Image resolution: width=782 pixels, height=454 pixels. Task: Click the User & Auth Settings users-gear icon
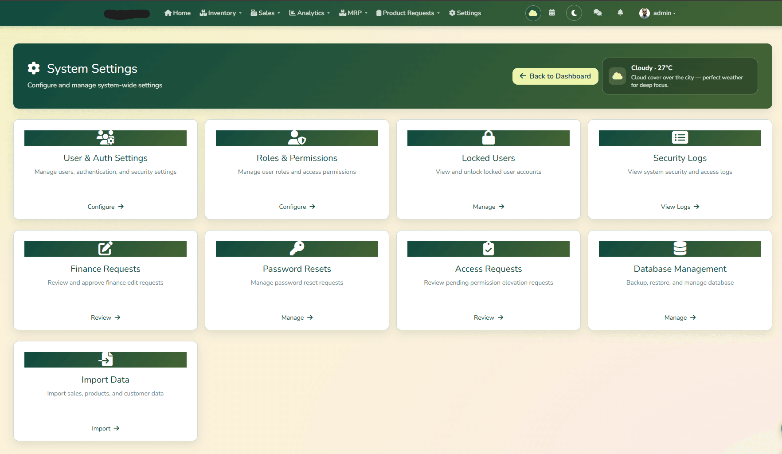(x=106, y=137)
